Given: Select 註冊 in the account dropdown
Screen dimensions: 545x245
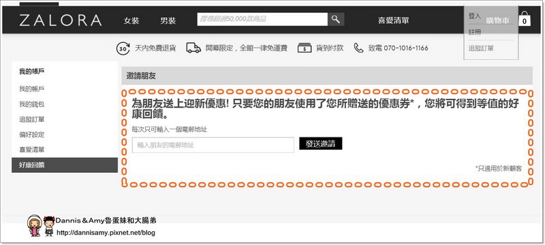Looking at the screenshot, I should click(475, 32).
